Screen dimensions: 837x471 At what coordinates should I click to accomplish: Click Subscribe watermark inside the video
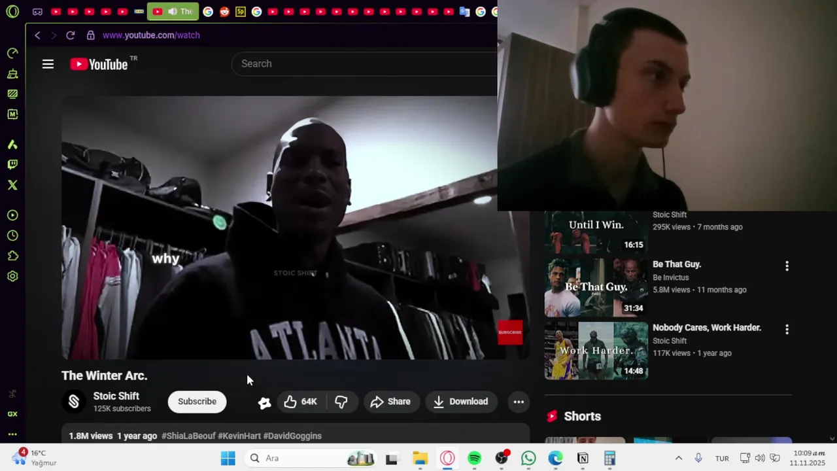click(x=510, y=332)
